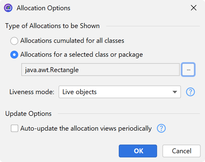The height and width of the screenshot is (162, 205).
Task: Select the selected class or package radio circle
Action: click(14, 55)
